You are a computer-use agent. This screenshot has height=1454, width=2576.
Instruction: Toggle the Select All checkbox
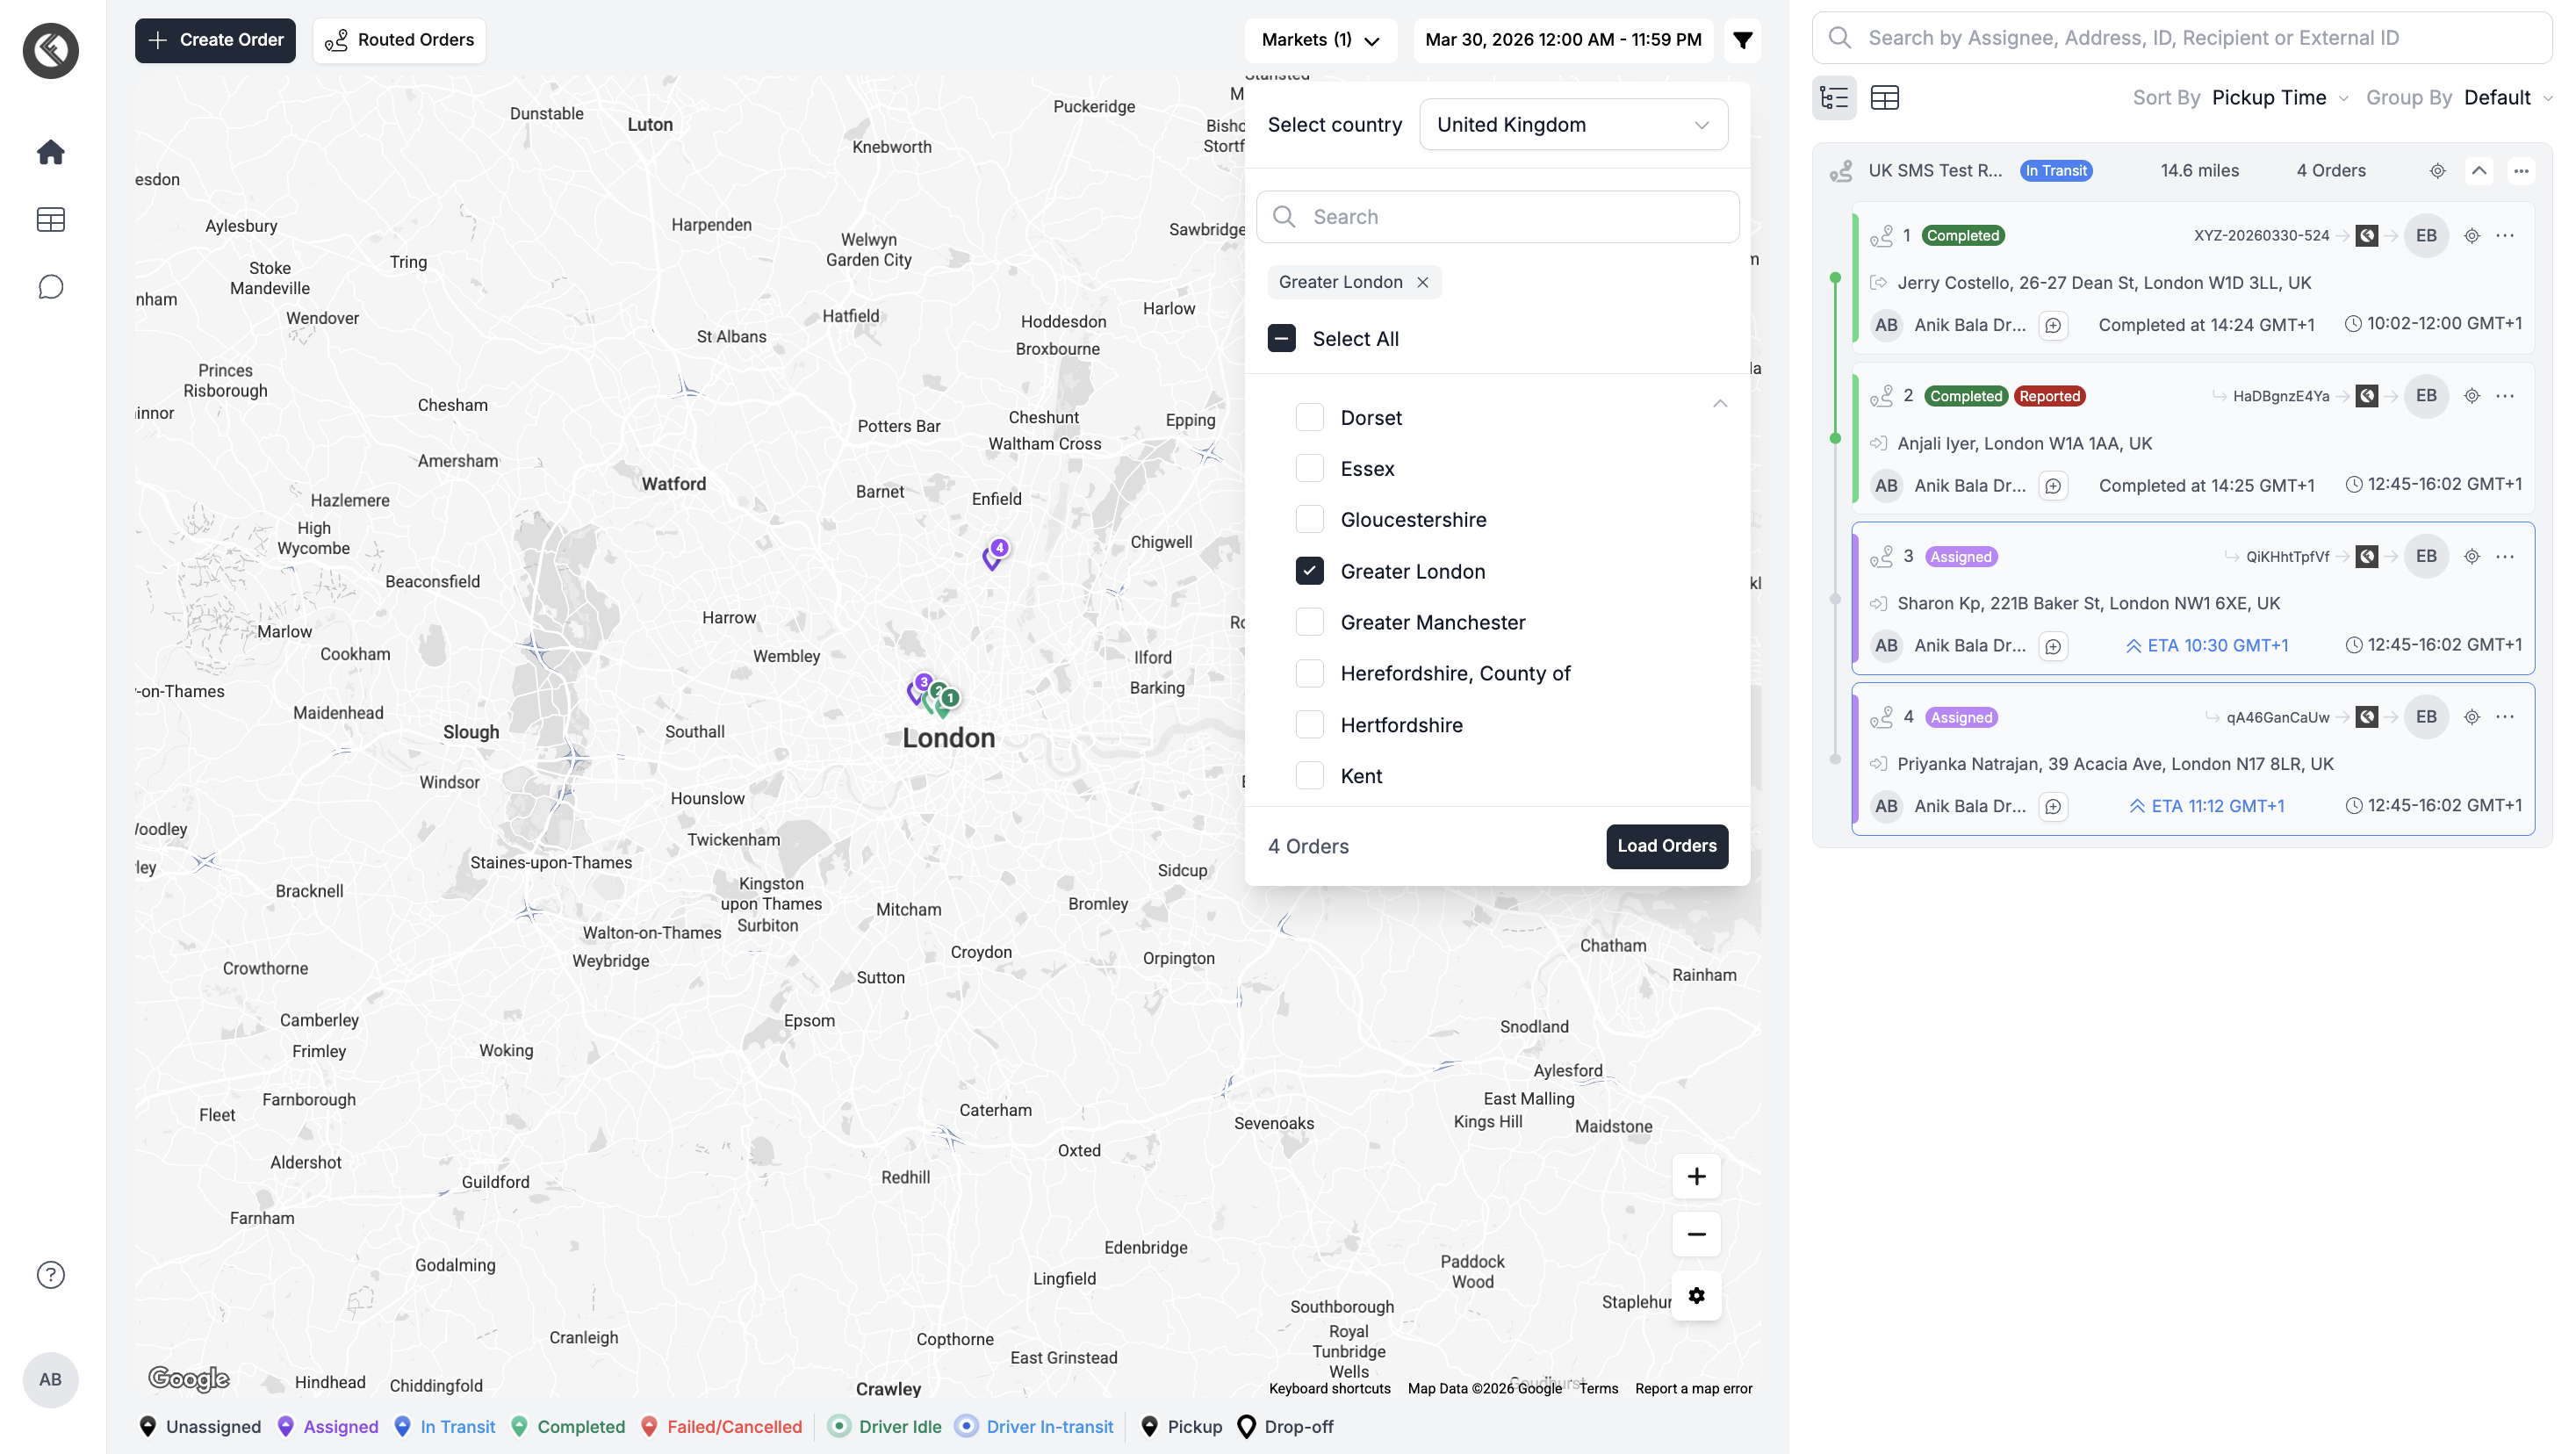click(1281, 339)
